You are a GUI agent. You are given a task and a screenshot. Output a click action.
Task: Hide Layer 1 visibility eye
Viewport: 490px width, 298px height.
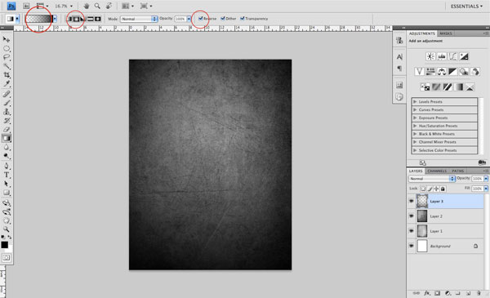(x=412, y=231)
